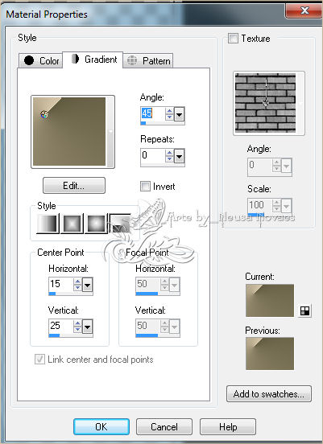Viewport: 323px width, 444px height.
Task: Click the Previous material swatch
Action: [270, 354]
